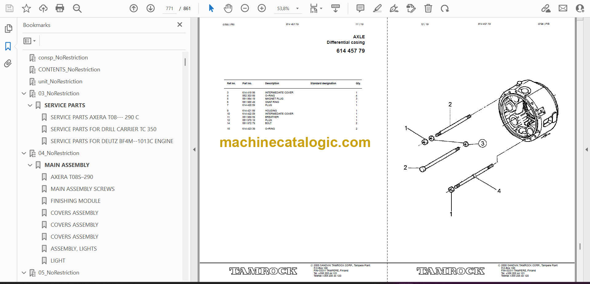Collapse the SERVICE PARTS bookmark group
This screenshot has width=590, height=284.
coord(30,105)
